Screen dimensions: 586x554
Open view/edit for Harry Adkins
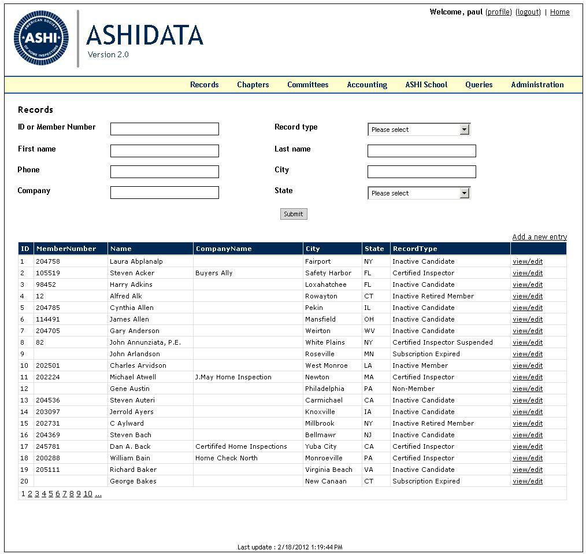527,285
